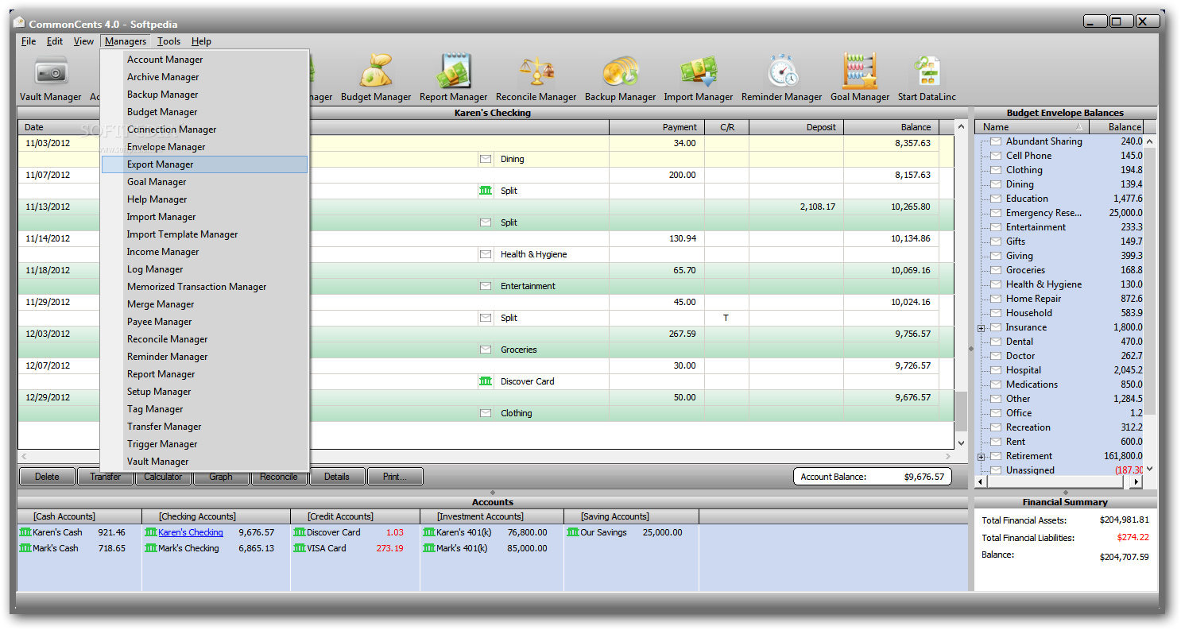
Task: Click the Unassigned envelope icon
Action: (x=995, y=470)
